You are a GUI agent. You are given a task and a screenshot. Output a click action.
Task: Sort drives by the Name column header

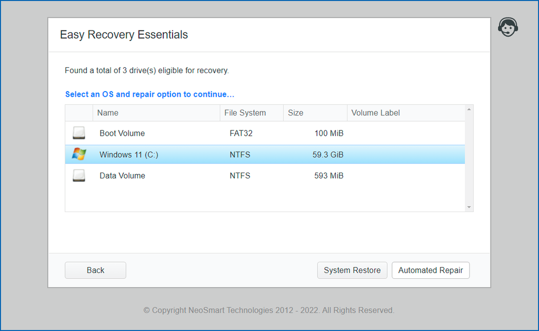tap(108, 113)
